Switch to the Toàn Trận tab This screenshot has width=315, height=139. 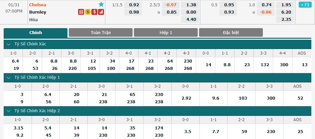coord(101,33)
